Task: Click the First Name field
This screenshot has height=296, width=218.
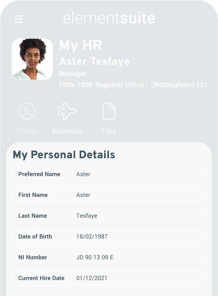Action: tap(109, 195)
